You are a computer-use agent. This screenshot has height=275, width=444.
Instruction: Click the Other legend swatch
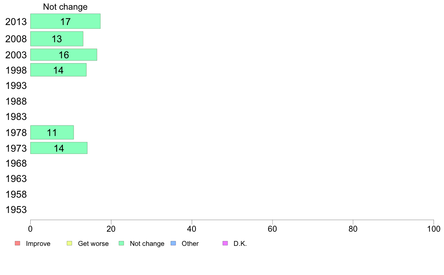(173, 243)
